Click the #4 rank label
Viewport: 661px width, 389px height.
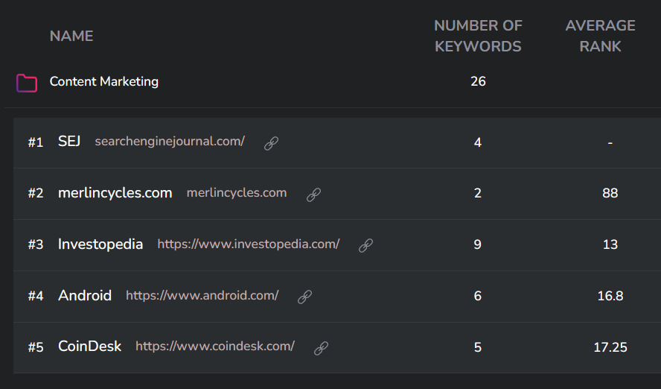pos(36,296)
